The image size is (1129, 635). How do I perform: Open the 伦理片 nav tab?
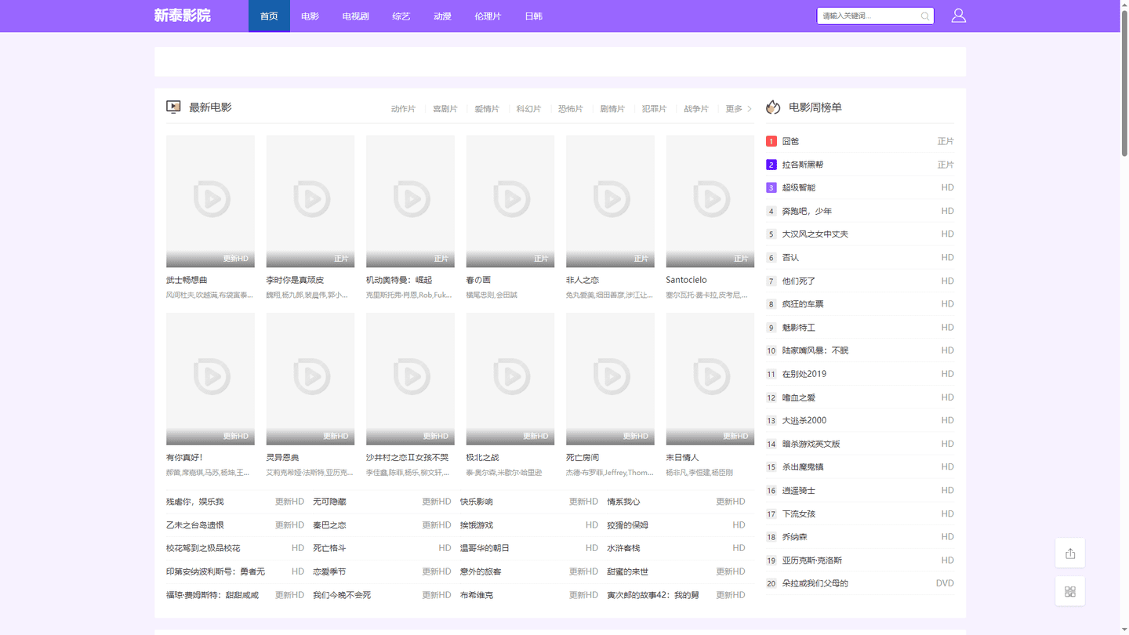(488, 16)
